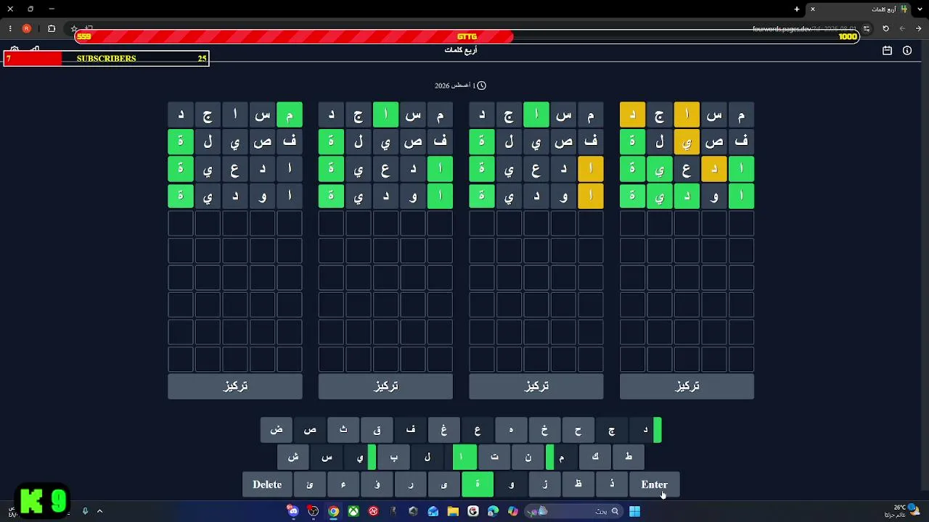
Task: Tap the ت key on game keyboard
Action: [494, 457]
